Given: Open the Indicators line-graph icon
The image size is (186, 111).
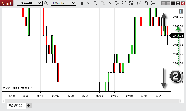Looking at the screenshot, I should click(x=139, y=3).
